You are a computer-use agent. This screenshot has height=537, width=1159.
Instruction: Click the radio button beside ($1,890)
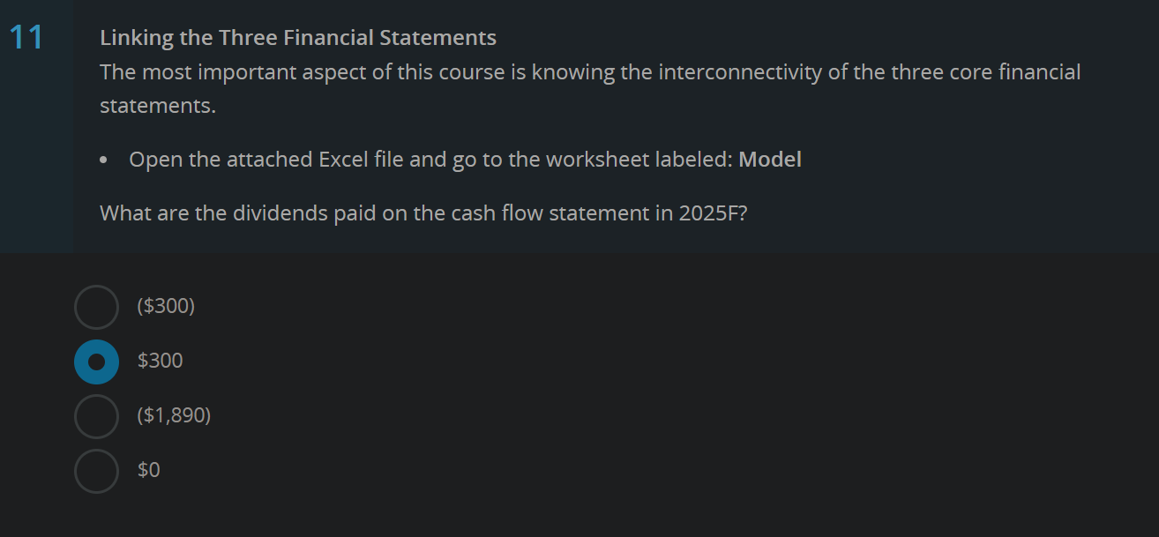[96, 416]
